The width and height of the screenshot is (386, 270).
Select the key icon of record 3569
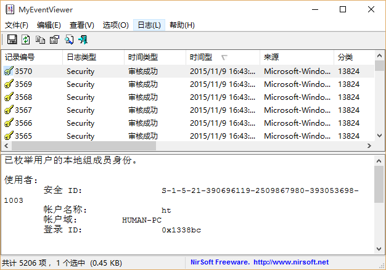point(9,84)
